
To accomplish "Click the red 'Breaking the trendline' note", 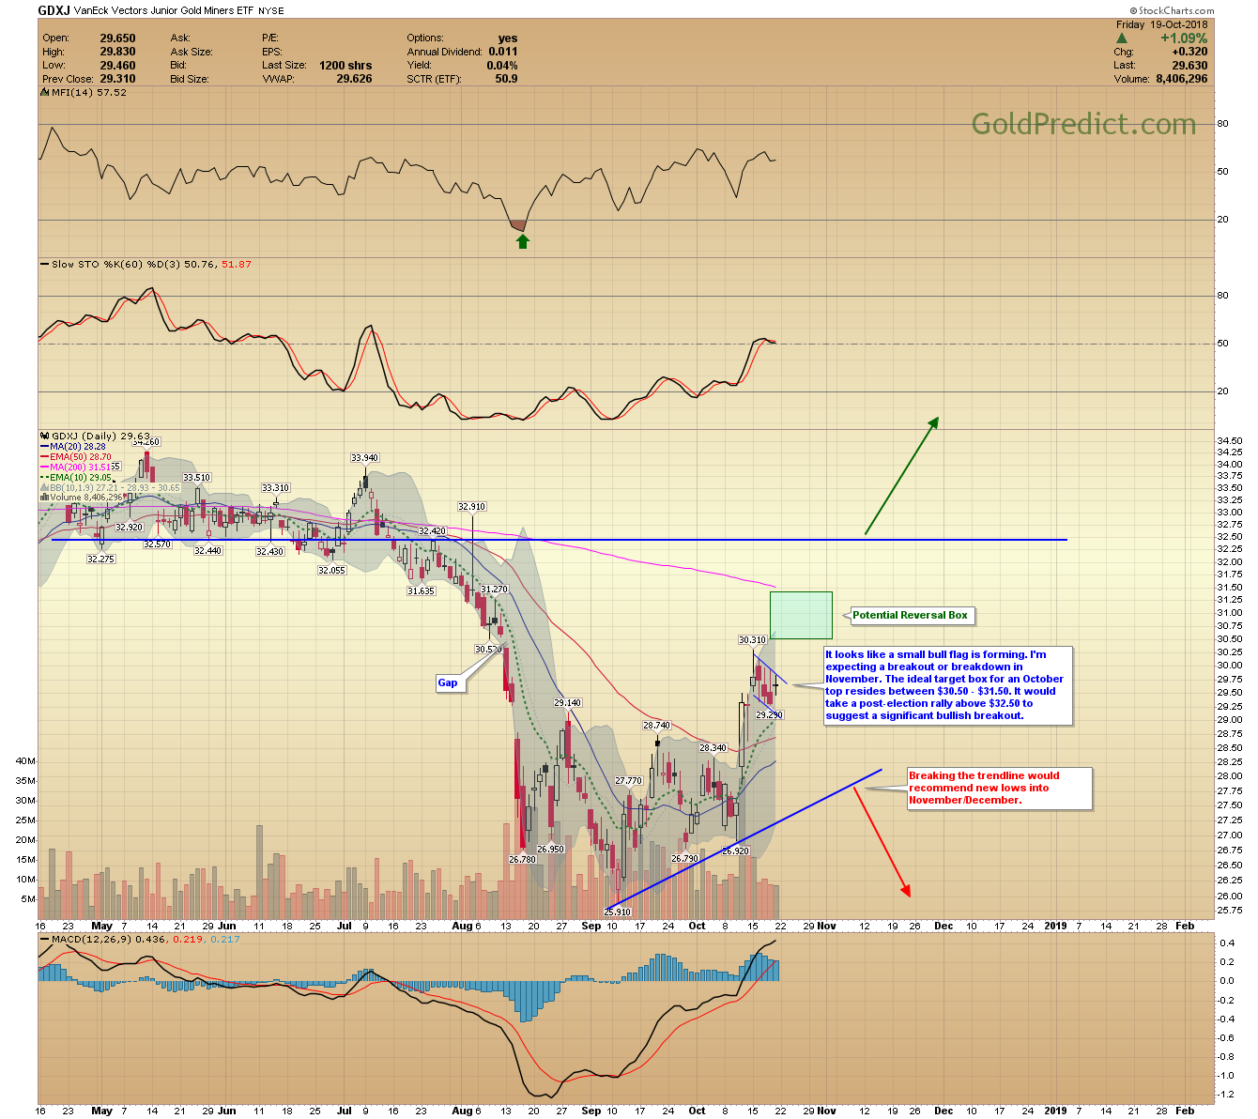I will tap(999, 789).
